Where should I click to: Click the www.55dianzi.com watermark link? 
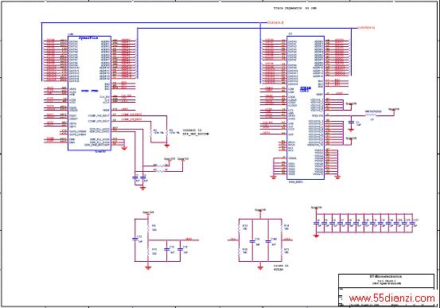coord(392,298)
